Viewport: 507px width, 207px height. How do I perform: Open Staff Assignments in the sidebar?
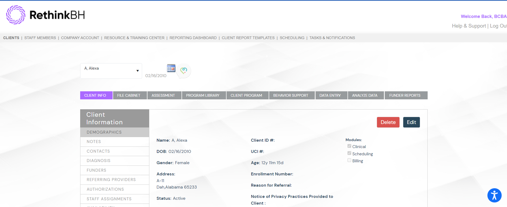(x=115, y=199)
